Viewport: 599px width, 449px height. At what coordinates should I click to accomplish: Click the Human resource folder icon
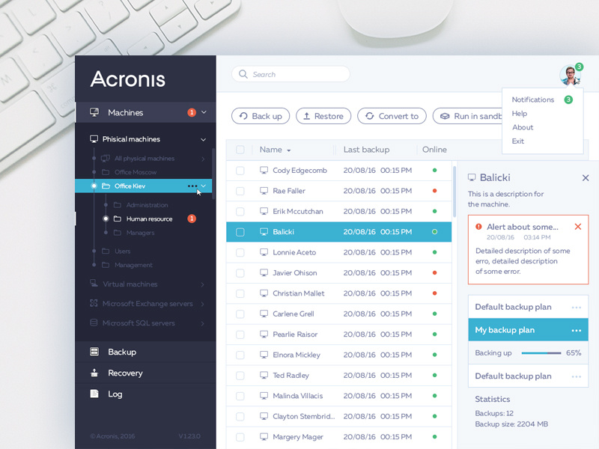(118, 219)
